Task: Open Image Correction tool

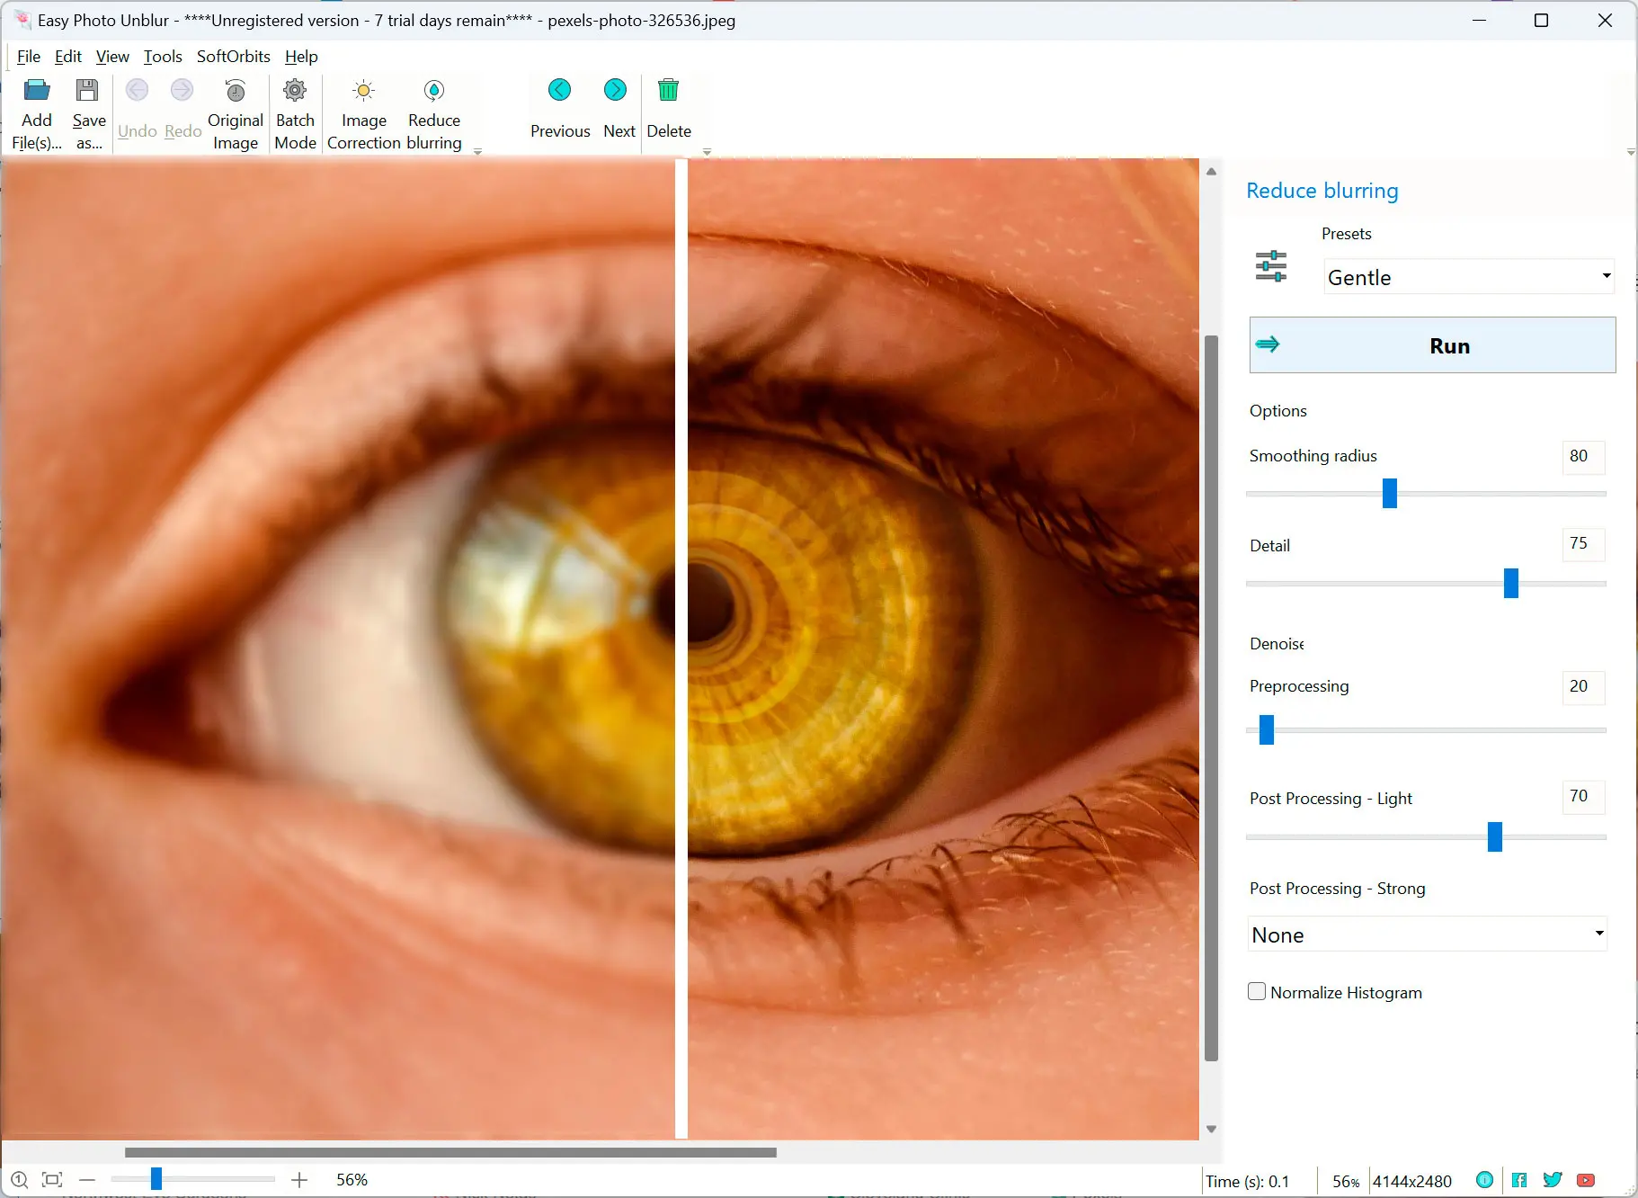Action: click(363, 115)
